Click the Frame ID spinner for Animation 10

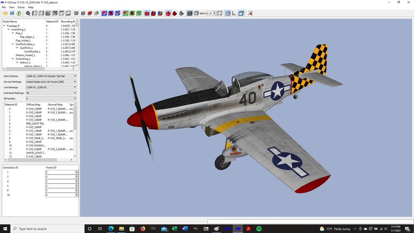pos(77,195)
